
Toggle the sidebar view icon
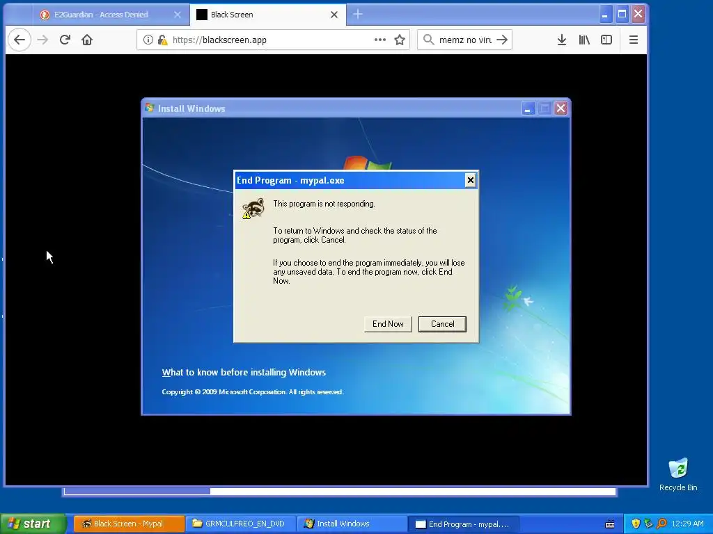click(x=606, y=40)
